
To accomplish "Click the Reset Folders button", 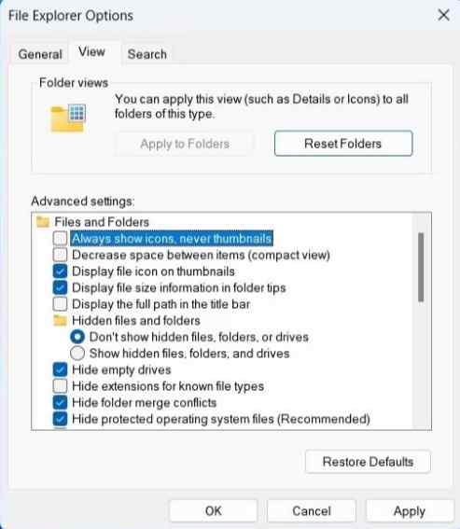I will [x=343, y=144].
